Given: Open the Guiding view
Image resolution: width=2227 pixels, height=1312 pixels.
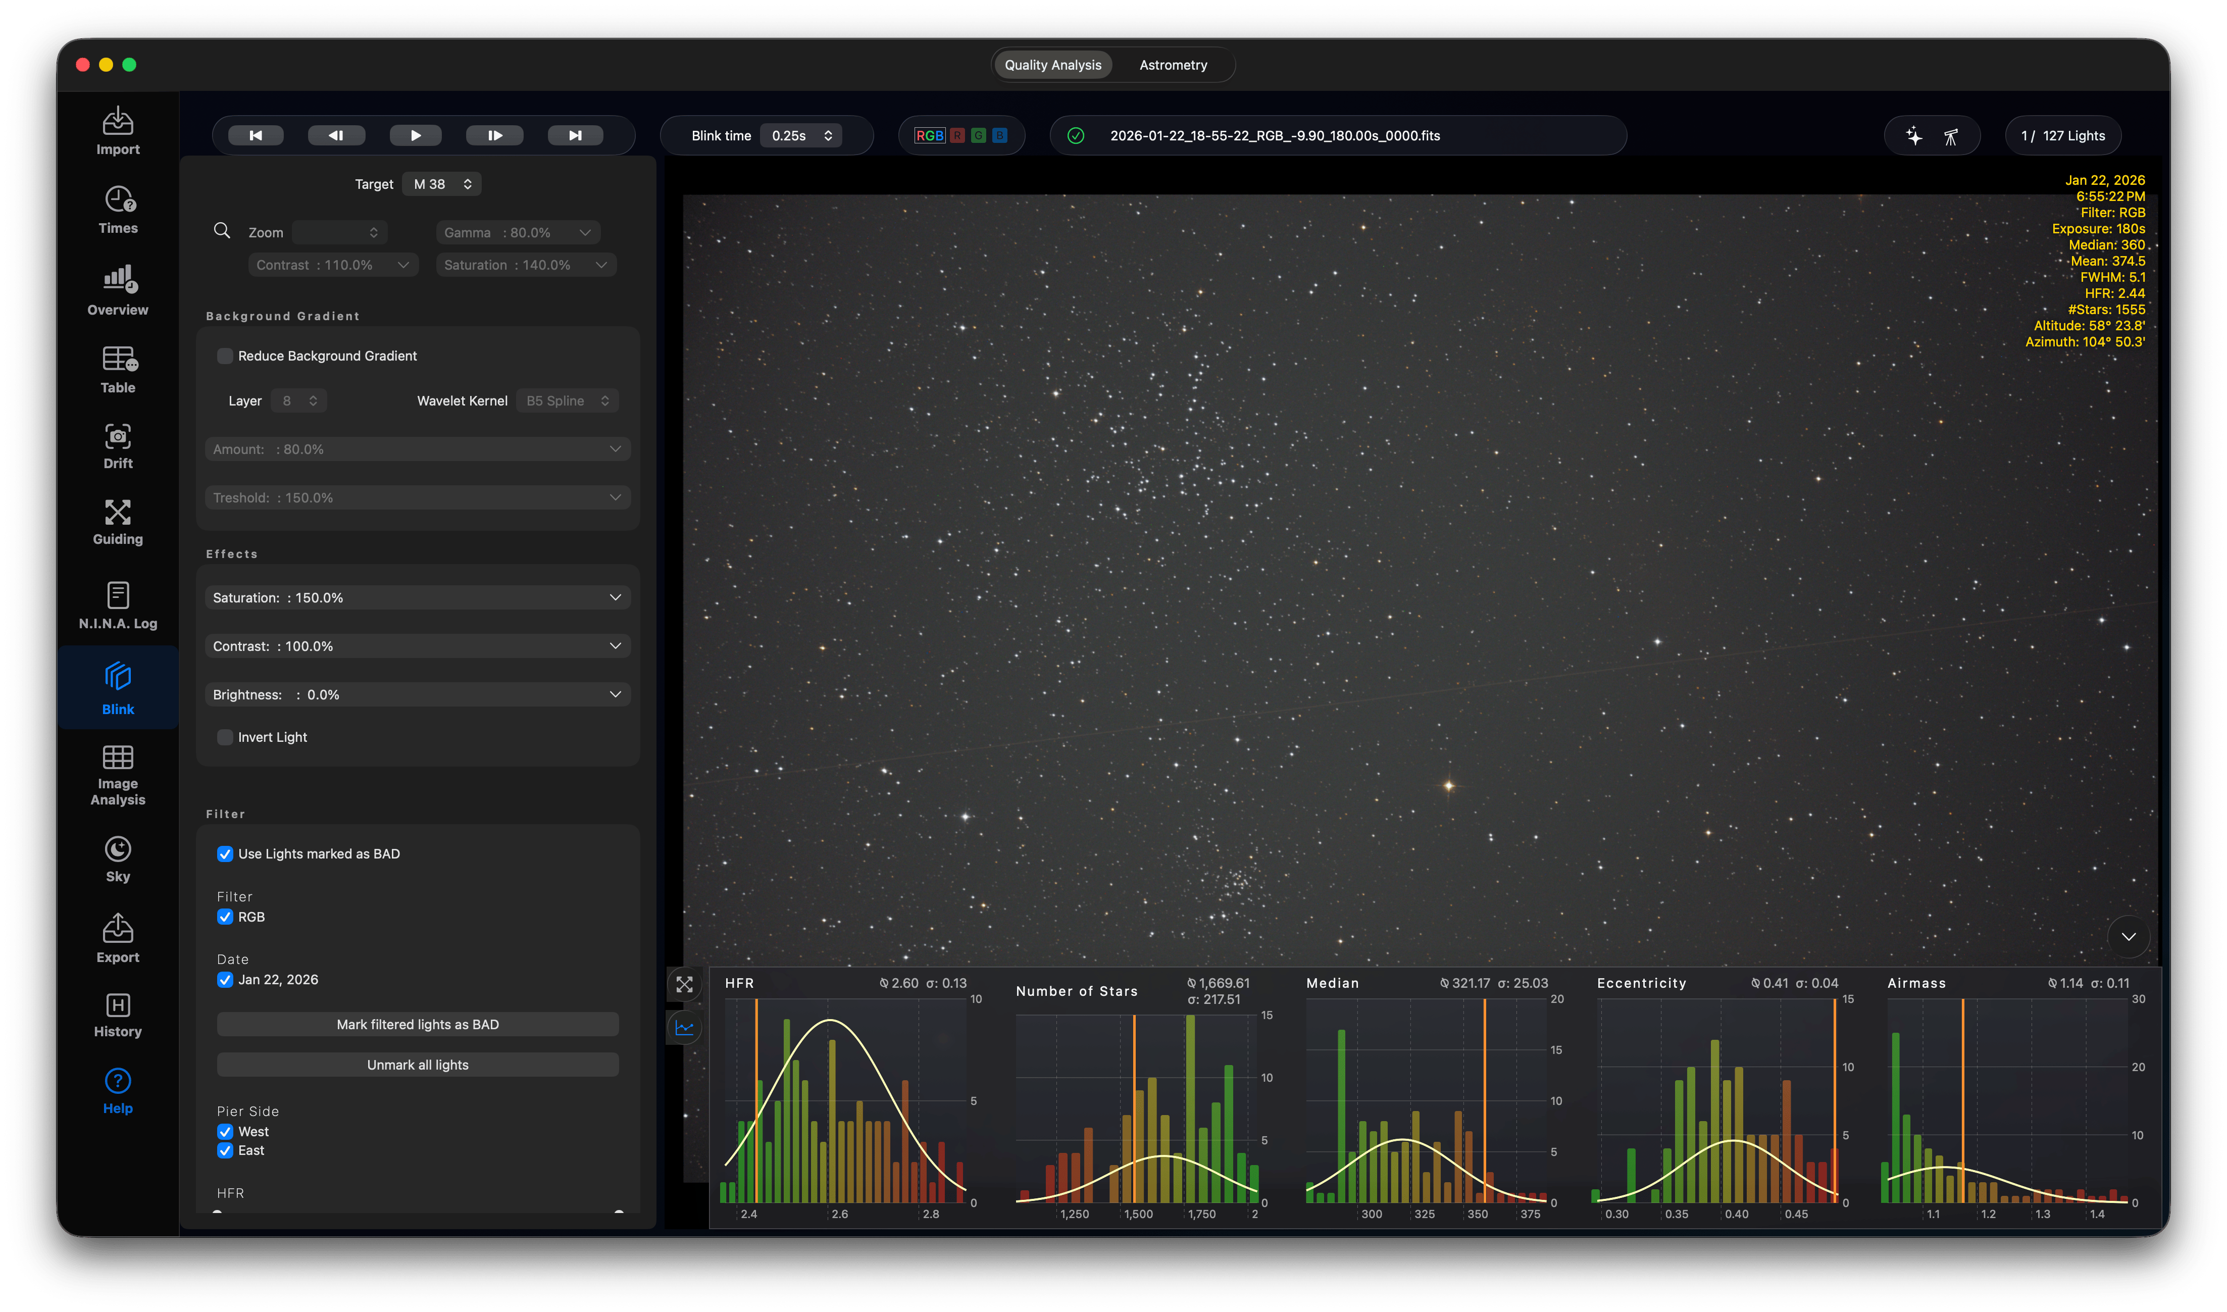Looking at the screenshot, I should click(118, 523).
